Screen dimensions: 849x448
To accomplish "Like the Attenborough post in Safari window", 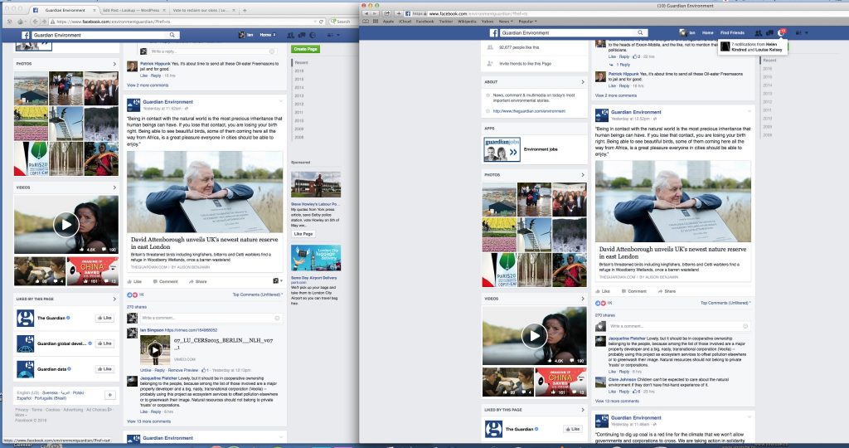I will [603, 291].
